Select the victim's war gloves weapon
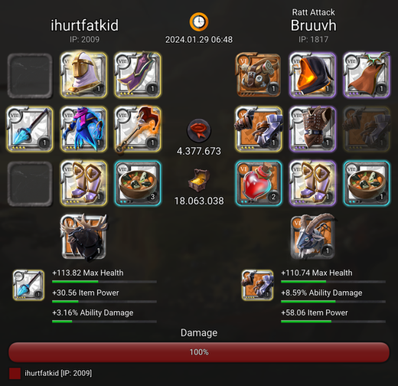Image resolution: width=398 pixels, height=386 pixels. pyautogui.click(x=259, y=129)
